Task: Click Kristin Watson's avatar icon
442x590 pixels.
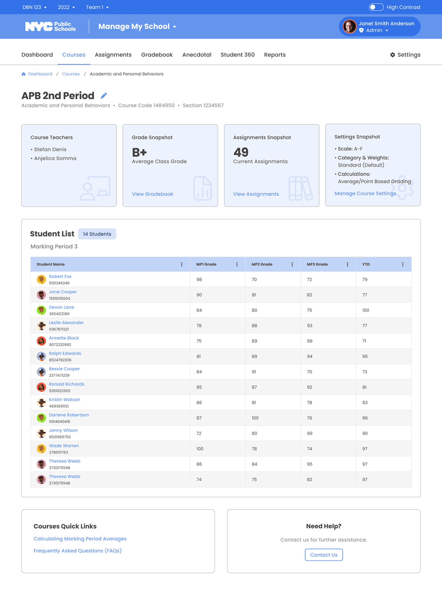Action: 41,403
